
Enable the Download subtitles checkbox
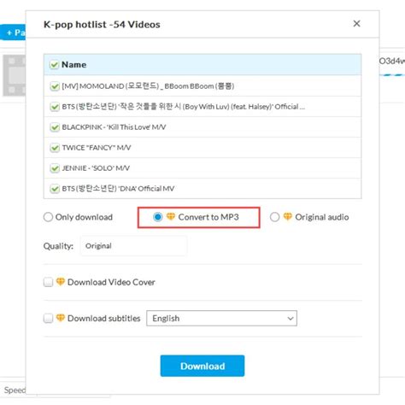pyautogui.click(x=48, y=318)
